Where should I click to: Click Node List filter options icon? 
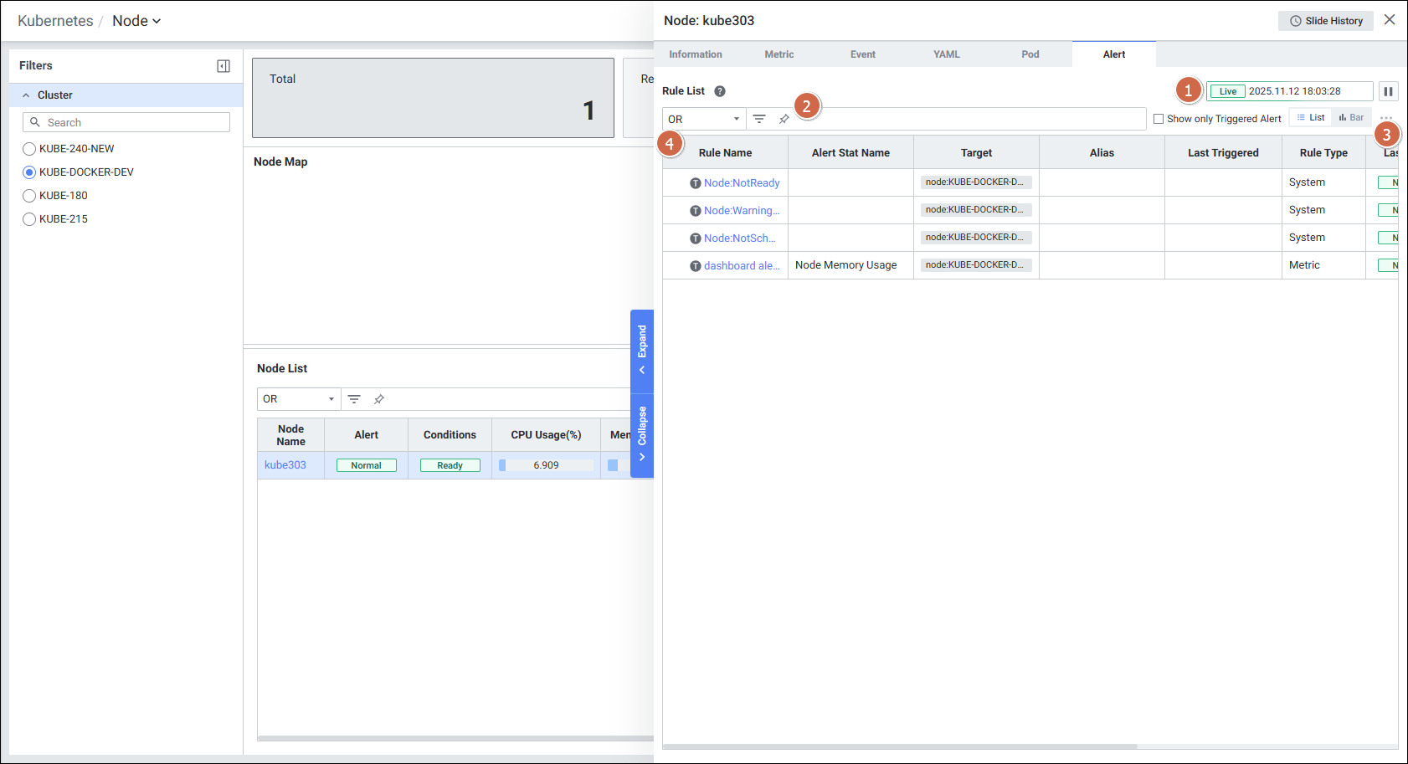(354, 399)
